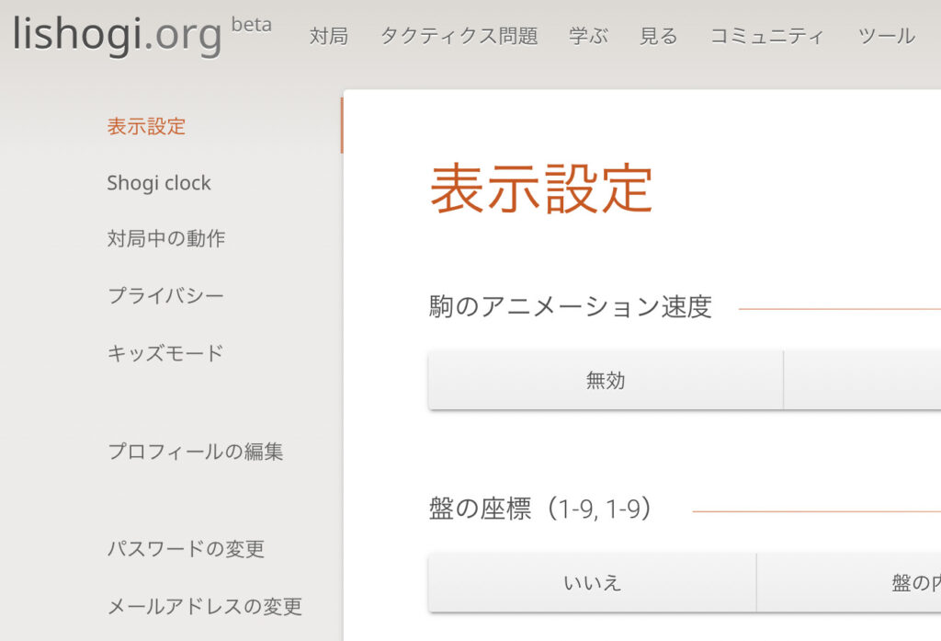Open the 見る menu

click(x=657, y=35)
